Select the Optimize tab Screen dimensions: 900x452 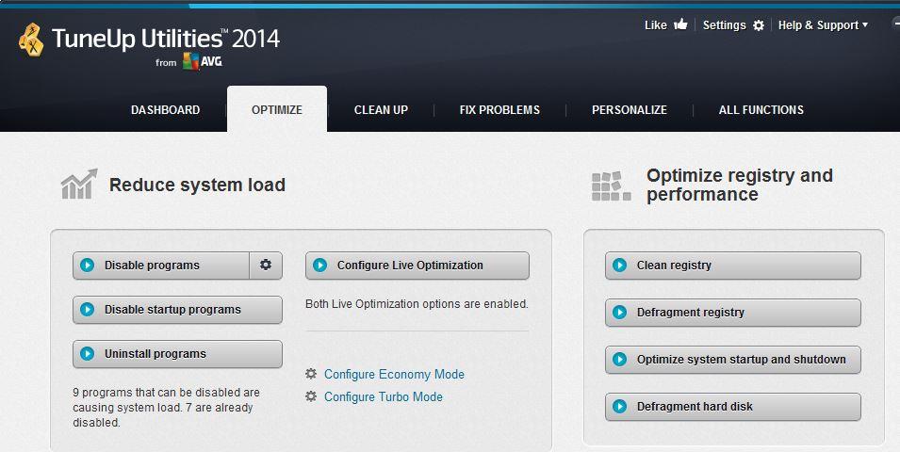click(277, 109)
